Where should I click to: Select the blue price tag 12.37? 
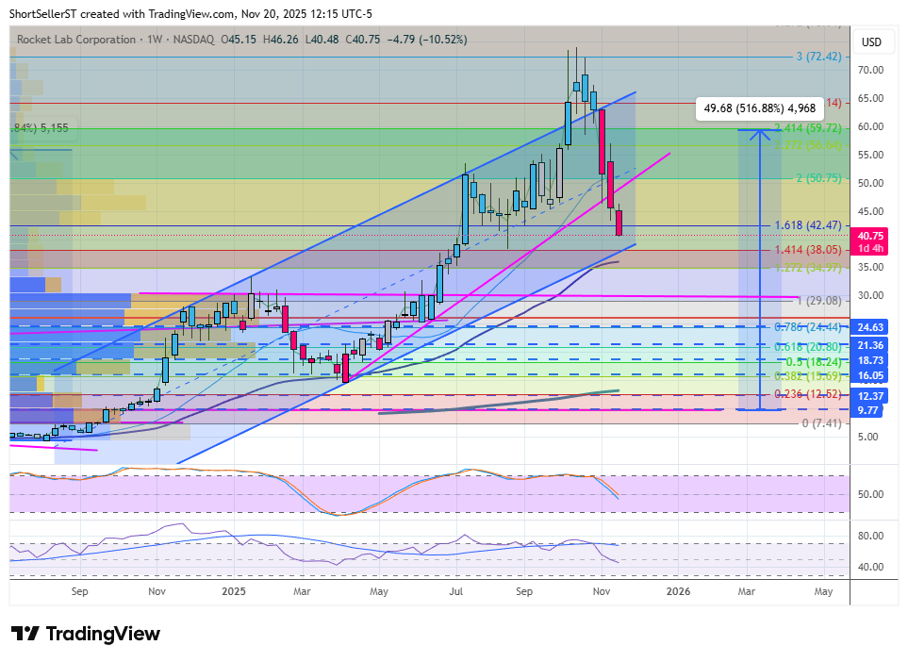870,396
